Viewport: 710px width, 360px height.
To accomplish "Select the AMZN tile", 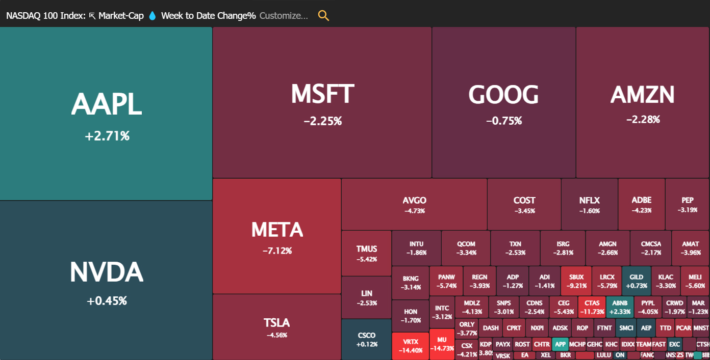I will coord(643,102).
